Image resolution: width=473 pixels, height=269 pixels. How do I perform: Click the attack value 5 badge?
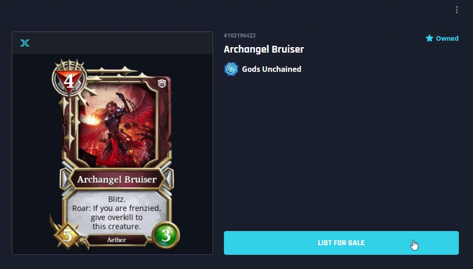point(68,235)
